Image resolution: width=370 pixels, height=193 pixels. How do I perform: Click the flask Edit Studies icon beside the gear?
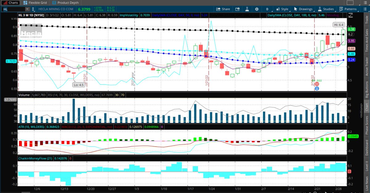[247, 9]
